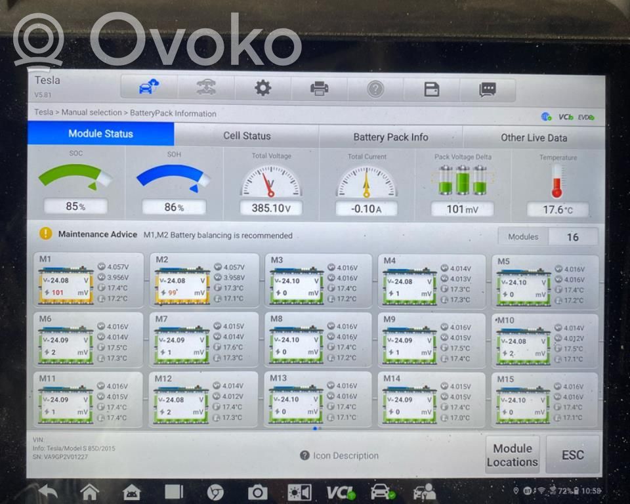Screen dimensions: 630x504
Task: Open module M6 card
Action: tap(88, 340)
